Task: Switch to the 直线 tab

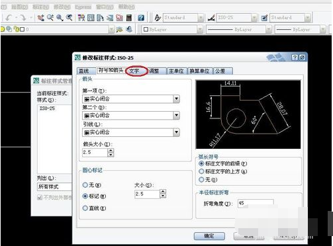Action: tap(86, 71)
